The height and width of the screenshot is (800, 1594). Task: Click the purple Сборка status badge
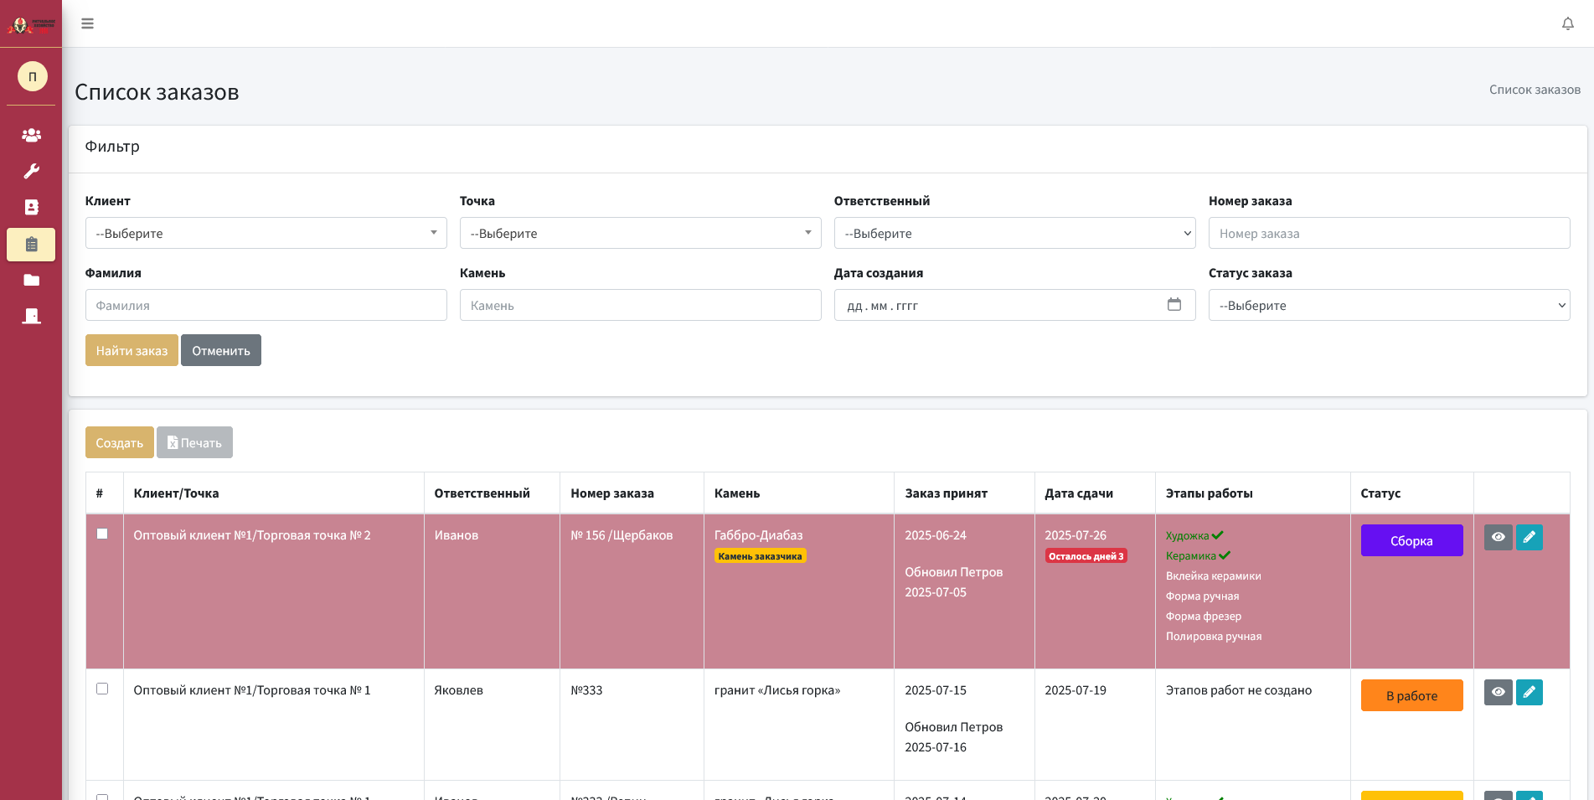click(1411, 540)
